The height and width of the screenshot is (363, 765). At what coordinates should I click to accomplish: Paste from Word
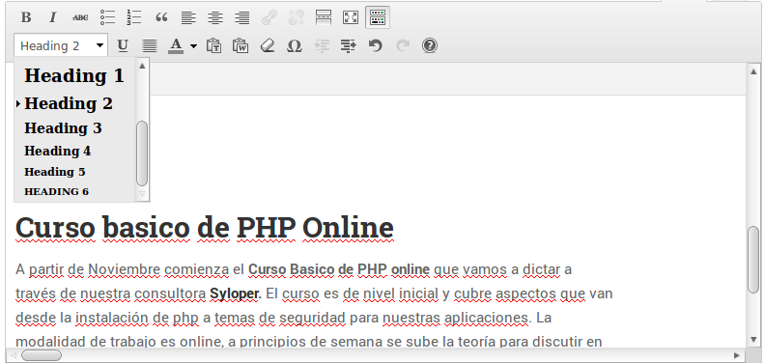[x=241, y=46]
